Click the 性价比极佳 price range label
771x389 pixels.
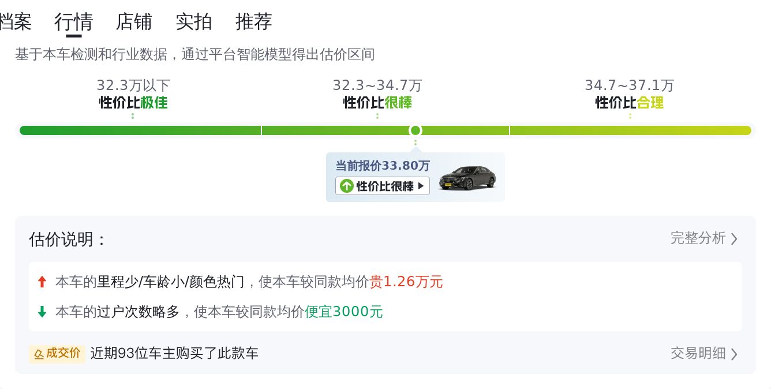(x=133, y=103)
